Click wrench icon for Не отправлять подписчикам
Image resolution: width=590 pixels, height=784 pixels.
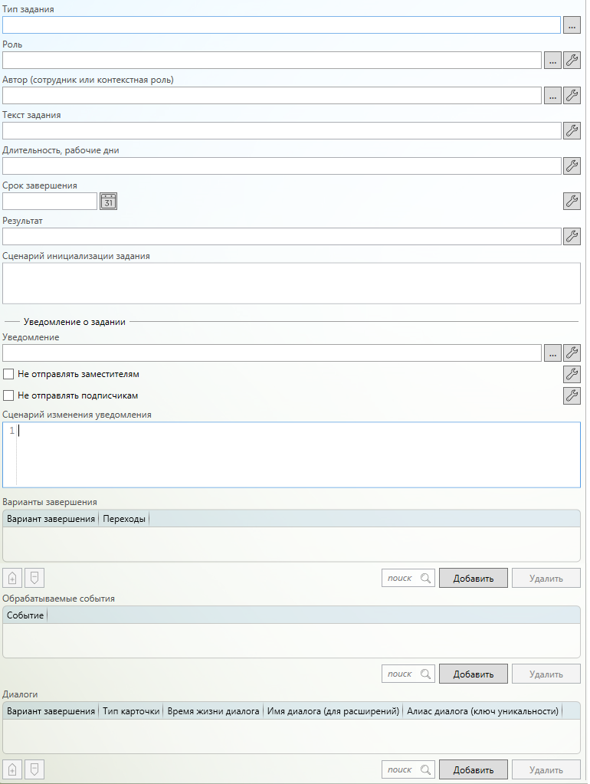[x=572, y=395]
